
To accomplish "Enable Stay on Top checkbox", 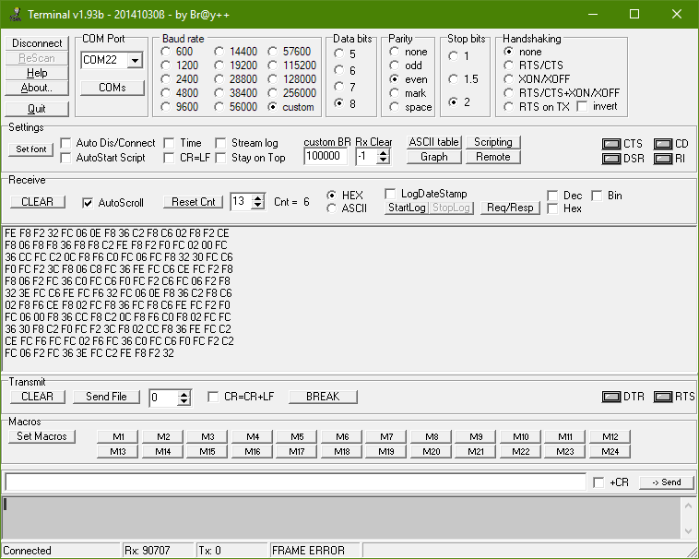I will click(220, 158).
